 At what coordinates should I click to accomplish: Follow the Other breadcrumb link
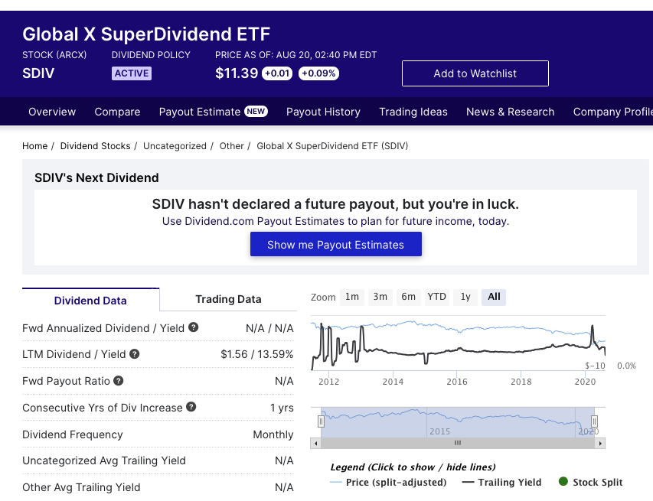coord(231,146)
